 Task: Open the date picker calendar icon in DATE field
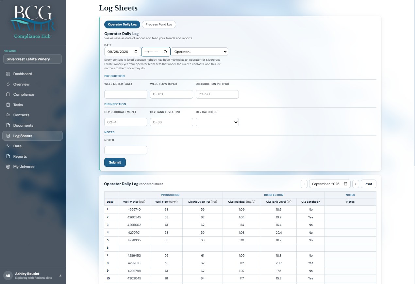click(136, 52)
